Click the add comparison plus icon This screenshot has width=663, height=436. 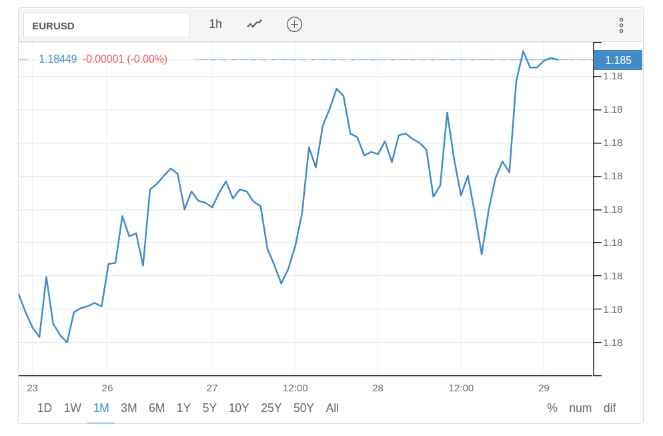(x=294, y=25)
